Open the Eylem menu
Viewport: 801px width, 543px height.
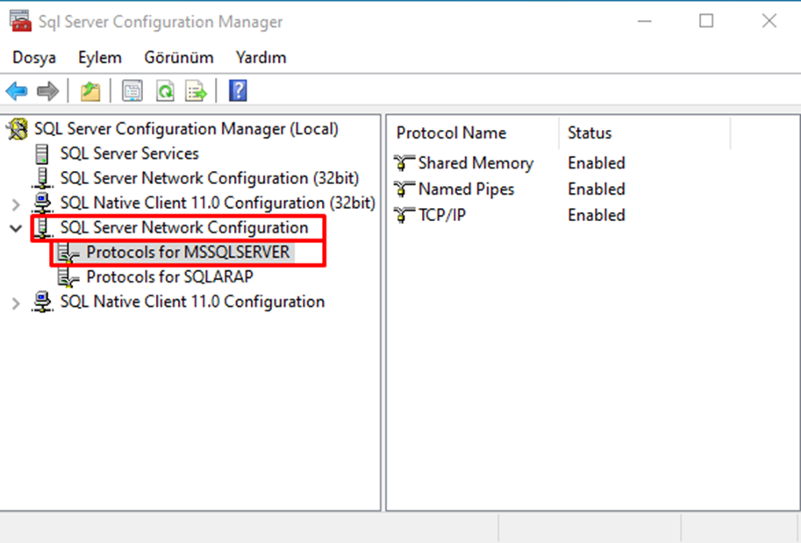pos(100,58)
